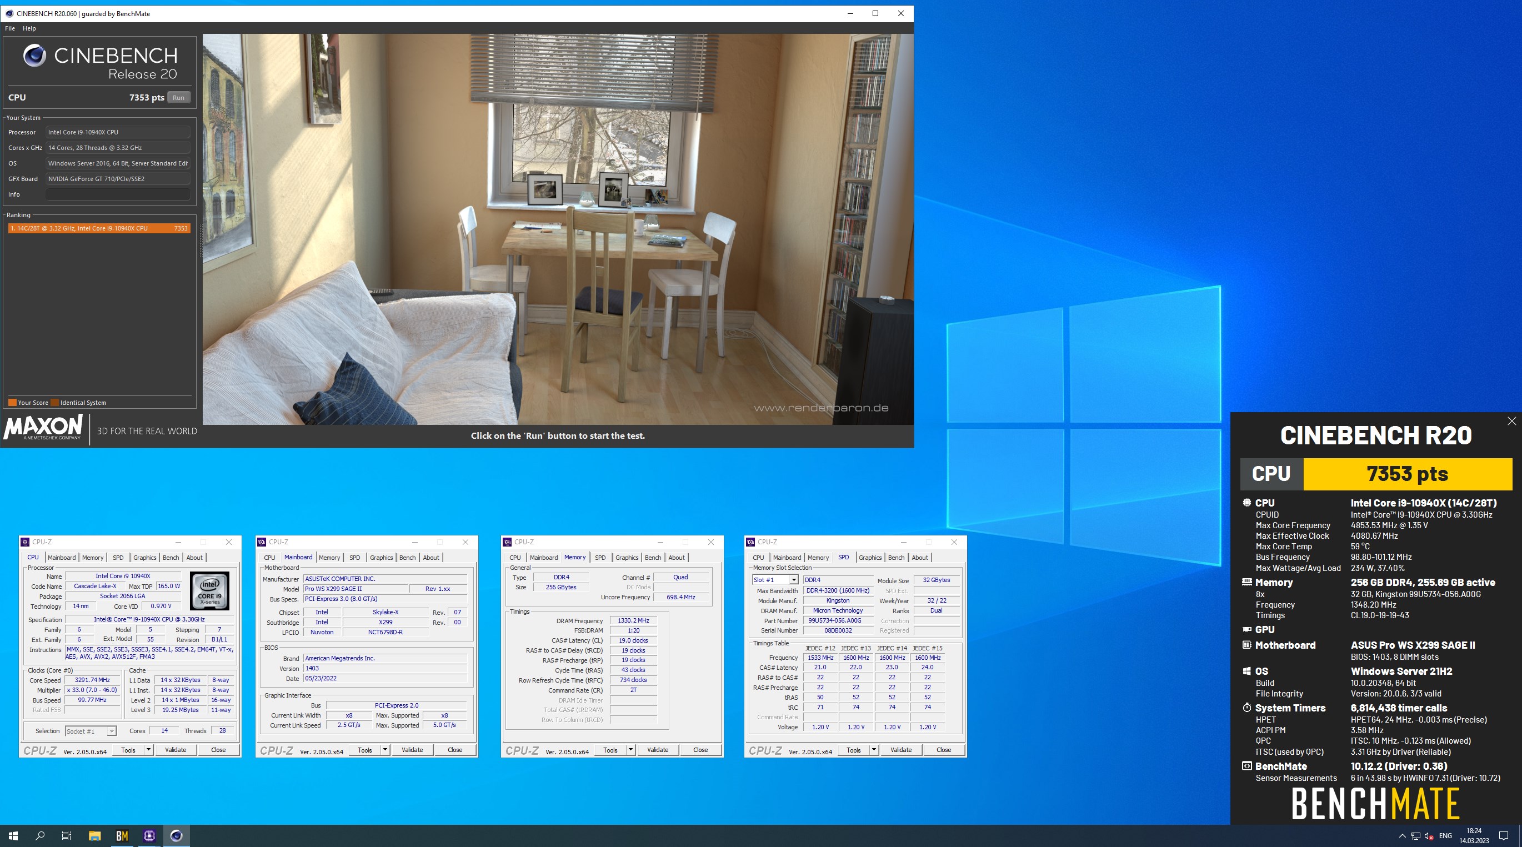The height and width of the screenshot is (847, 1522).
Task: Click System Timers clock icon
Action: [x=1246, y=708]
